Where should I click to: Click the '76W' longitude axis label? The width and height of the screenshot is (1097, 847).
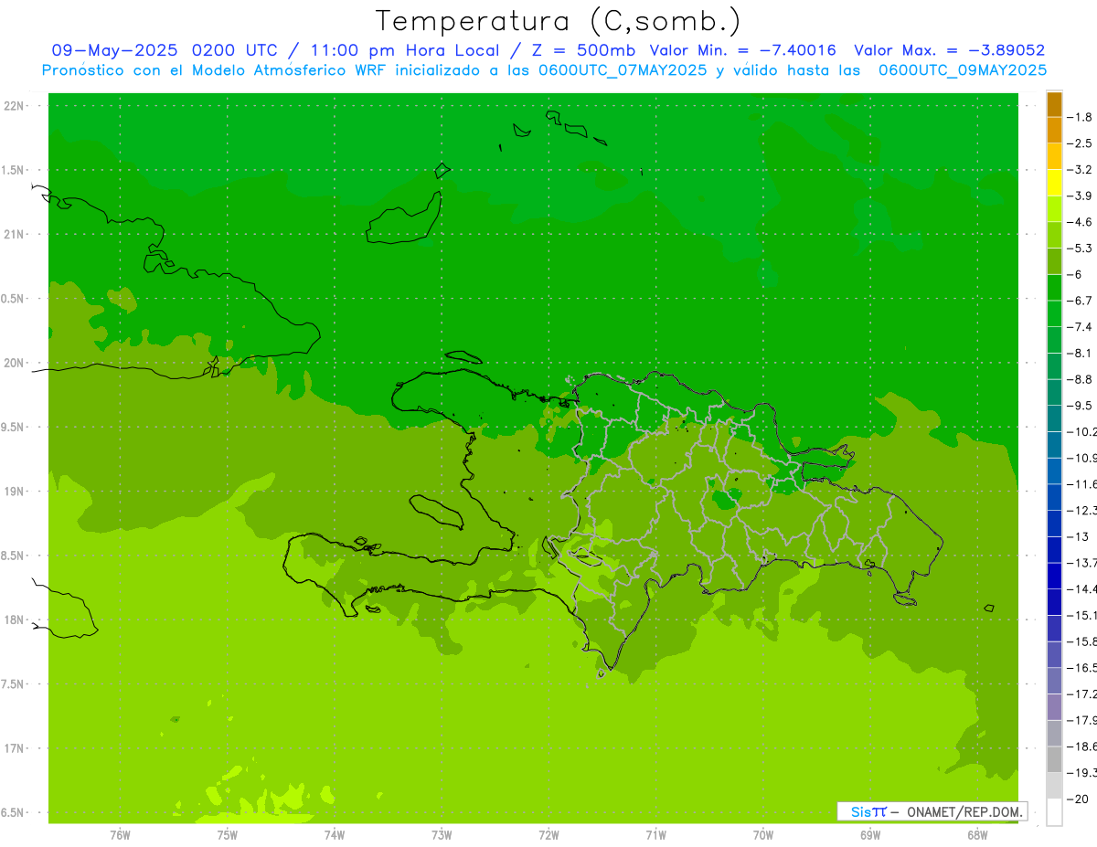(120, 835)
